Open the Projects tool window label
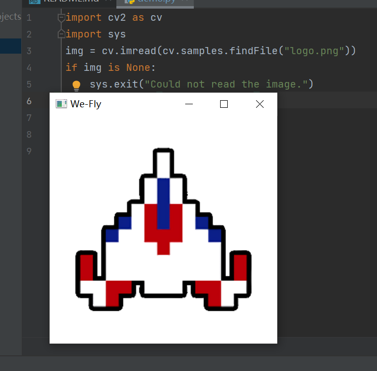 pyautogui.click(x=10, y=17)
